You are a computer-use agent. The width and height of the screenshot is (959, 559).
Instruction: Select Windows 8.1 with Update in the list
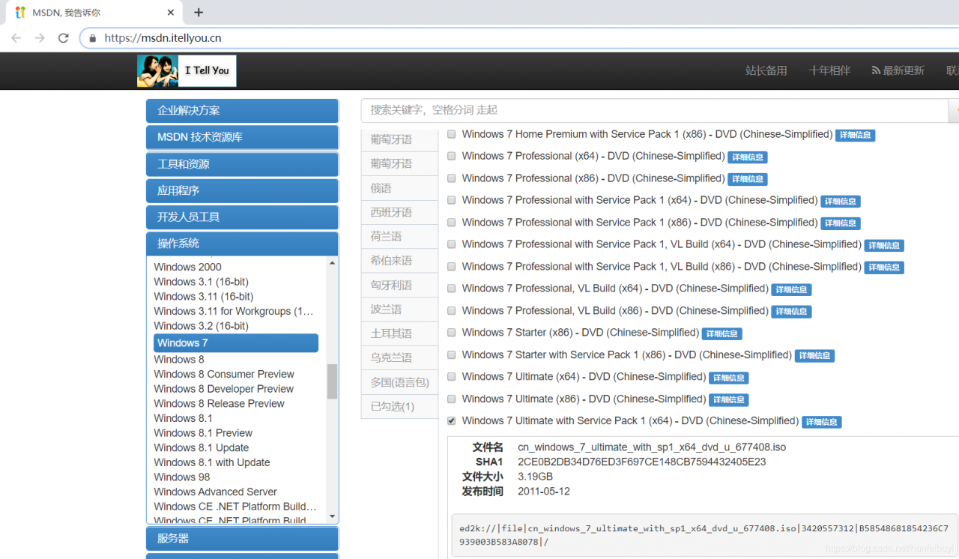212,462
